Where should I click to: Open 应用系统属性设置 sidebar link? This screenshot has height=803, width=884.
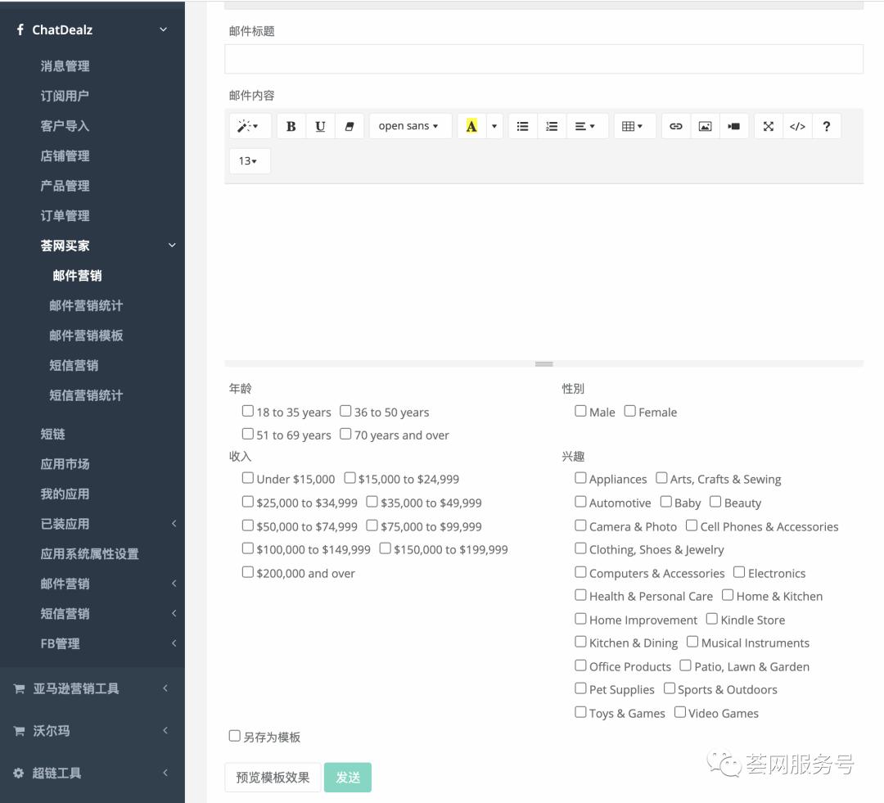click(89, 554)
